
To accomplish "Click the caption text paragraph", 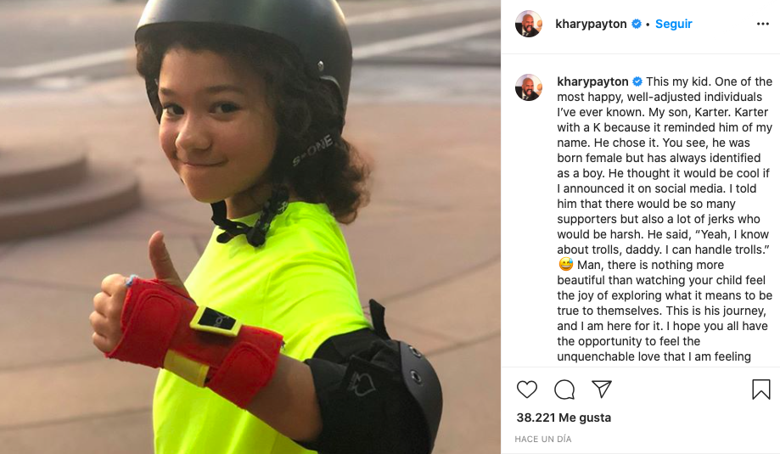I will (x=665, y=219).
